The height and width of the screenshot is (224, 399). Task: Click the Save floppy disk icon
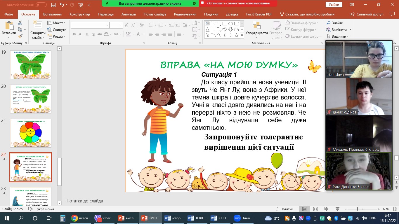pyautogui.click(x=53, y=5)
